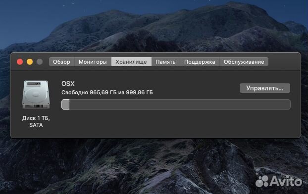This screenshot has width=308, height=194.
Task: Close the window with the red button
Action: click(x=20, y=62)
